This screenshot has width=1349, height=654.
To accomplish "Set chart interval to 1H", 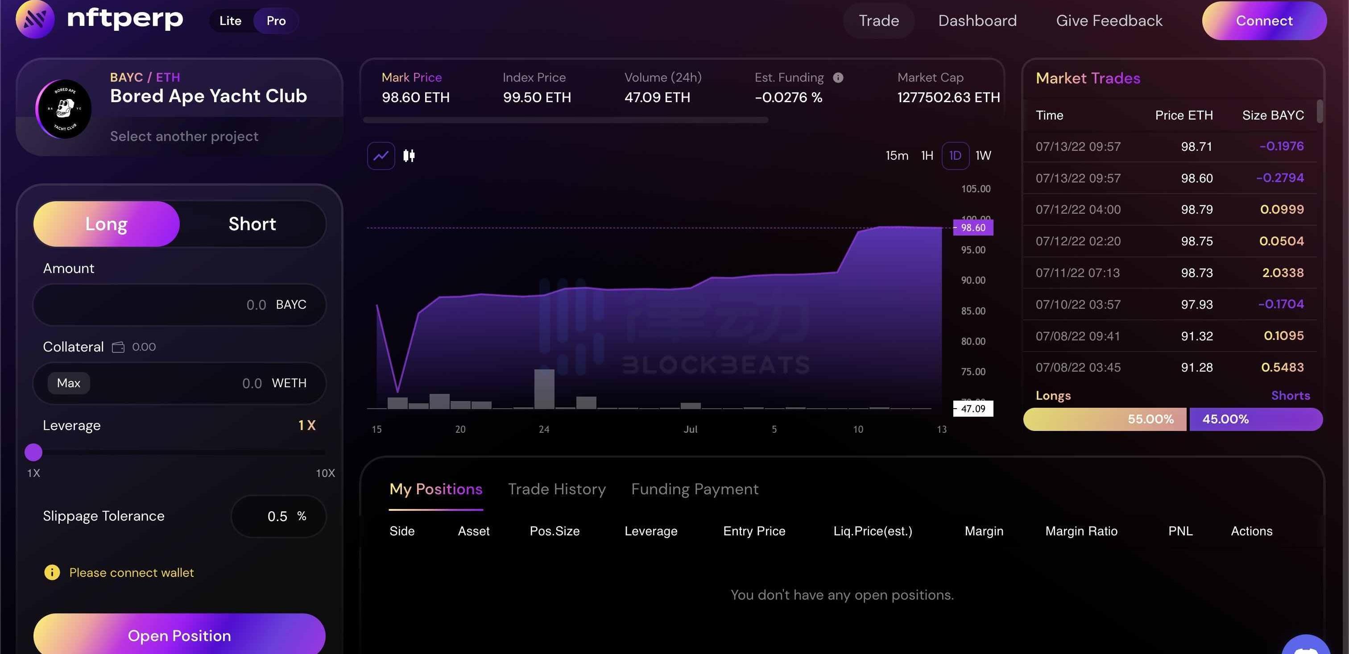I will (927, 156).
